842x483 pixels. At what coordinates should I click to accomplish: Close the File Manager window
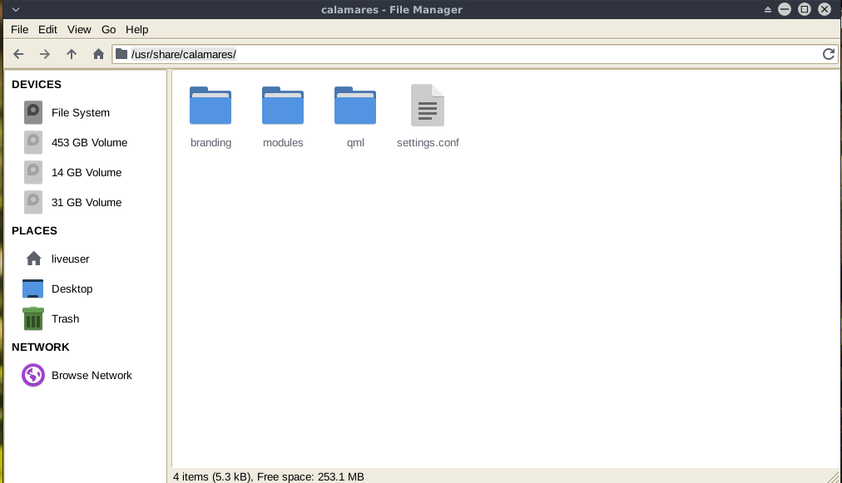pyautogui.click(x=825, y=9)
